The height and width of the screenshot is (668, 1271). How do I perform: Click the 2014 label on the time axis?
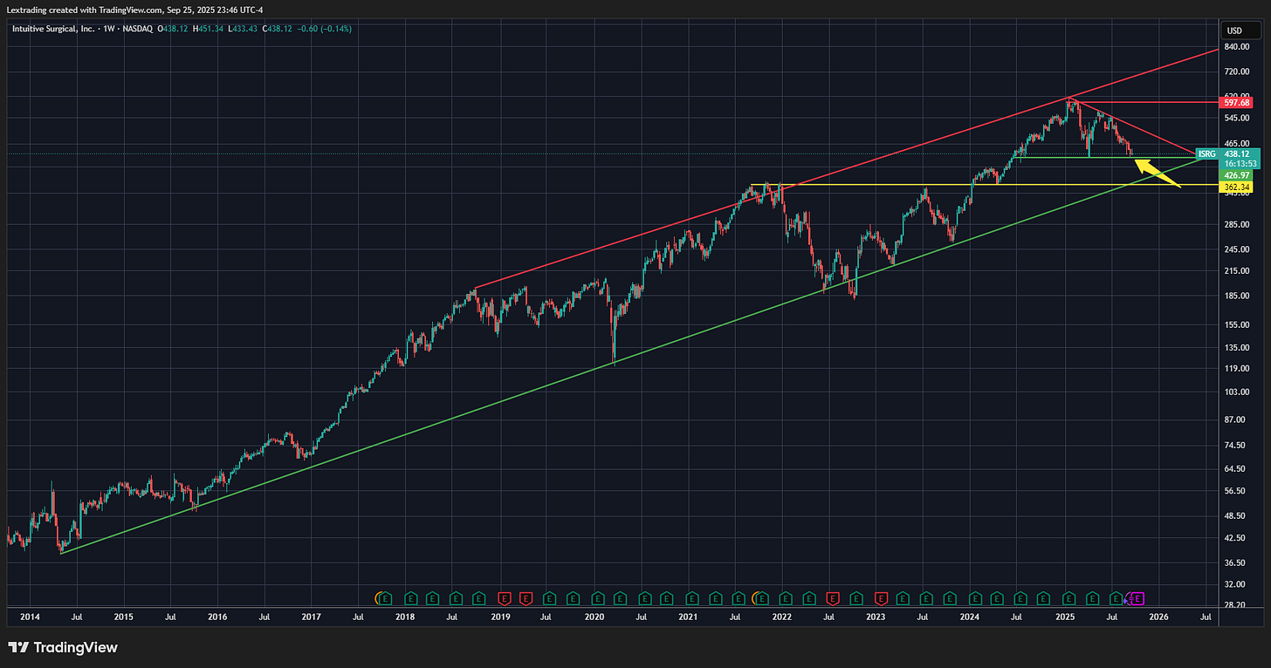click(29, 617)
